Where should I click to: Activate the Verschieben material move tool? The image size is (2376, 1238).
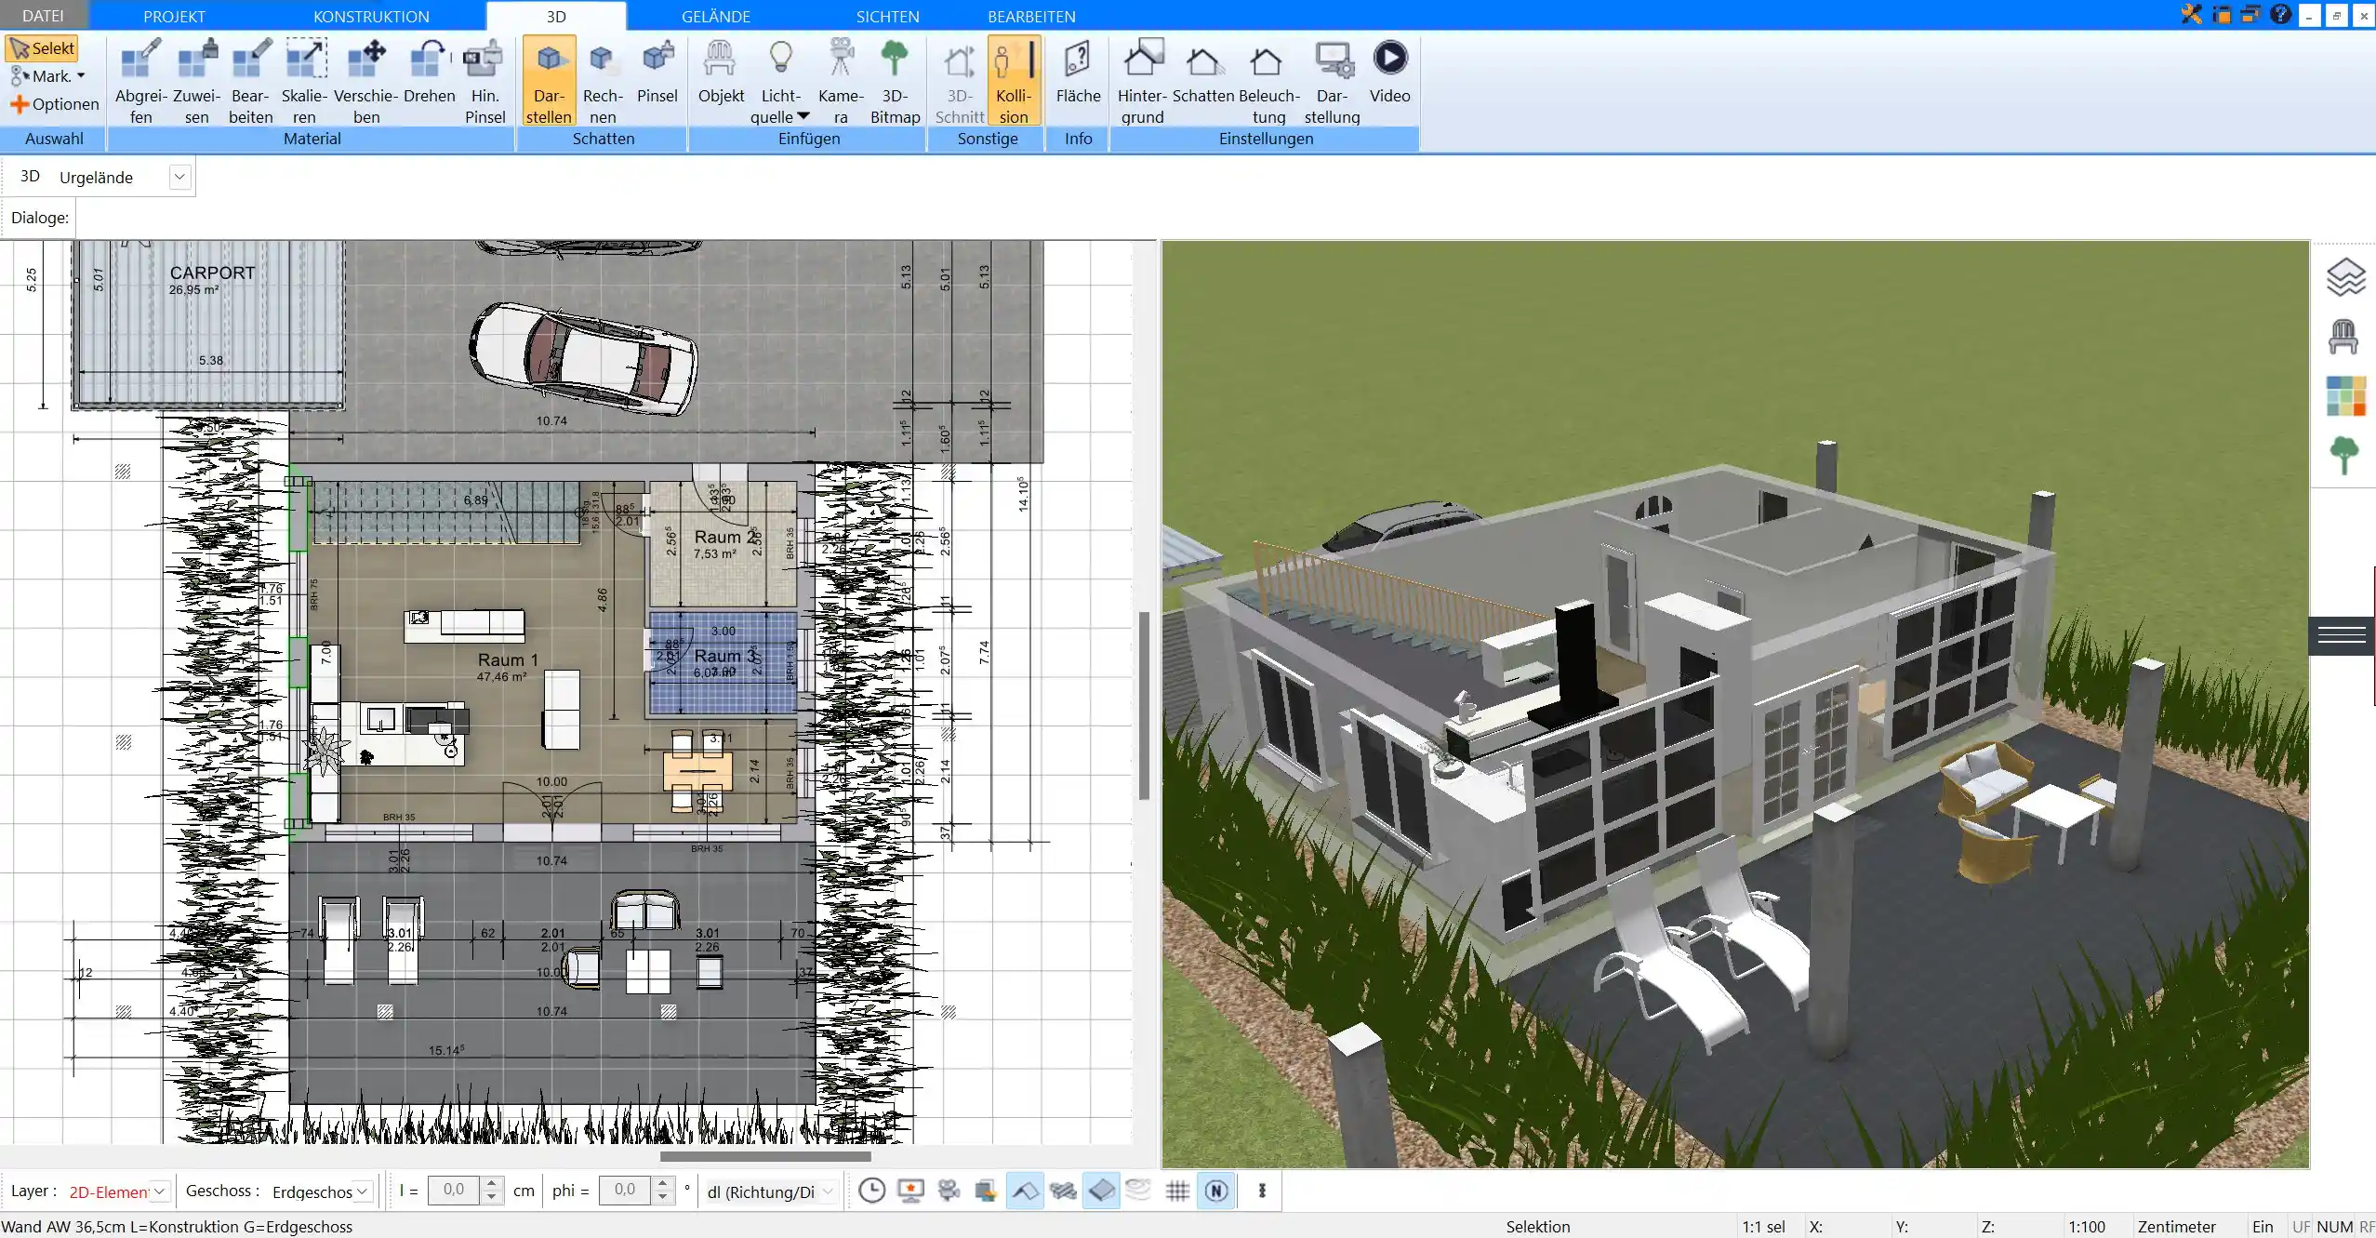point(366,81)
